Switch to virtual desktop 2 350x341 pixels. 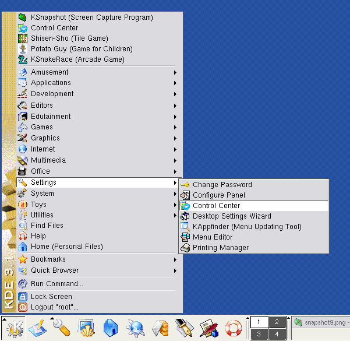coord(277,322)
